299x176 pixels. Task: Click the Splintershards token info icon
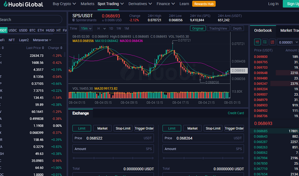73,20
